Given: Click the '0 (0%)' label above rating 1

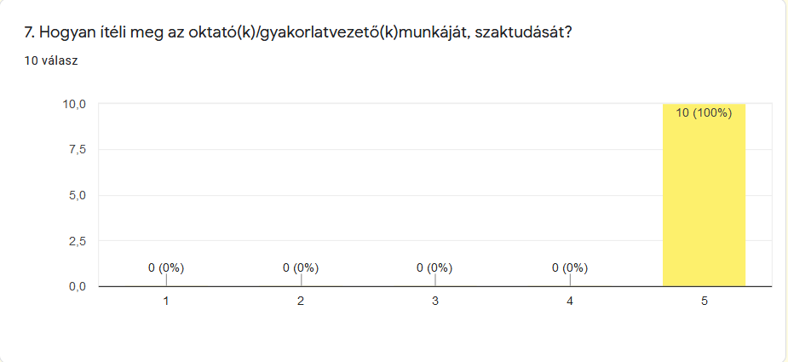Looking at the screenshot, I should tap(166, 268).
